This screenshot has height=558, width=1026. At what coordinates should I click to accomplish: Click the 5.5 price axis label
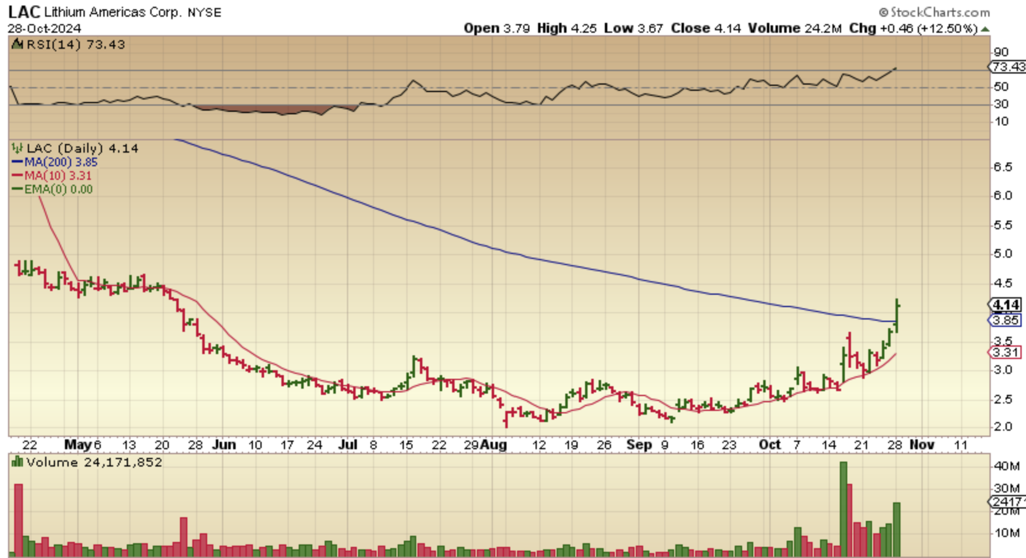point(1002,225)
